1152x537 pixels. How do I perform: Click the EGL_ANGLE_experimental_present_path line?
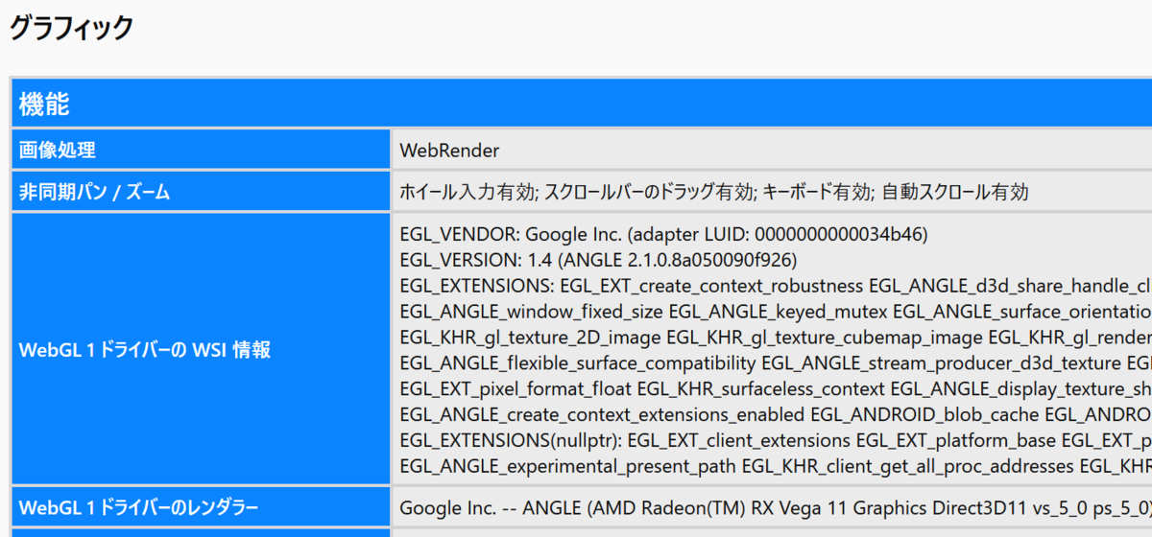point(776,467)
